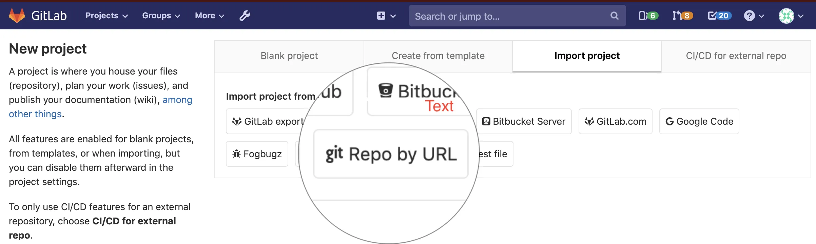Screen dimensions: 816x244
Task: Click the search magnifier icon
Action: (x=614, y=16)
